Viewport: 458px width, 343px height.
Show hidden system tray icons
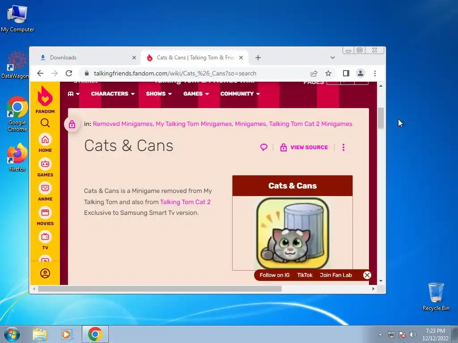(380, 335)
